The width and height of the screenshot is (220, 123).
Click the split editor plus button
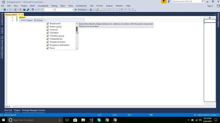click(x=210, y=18)
